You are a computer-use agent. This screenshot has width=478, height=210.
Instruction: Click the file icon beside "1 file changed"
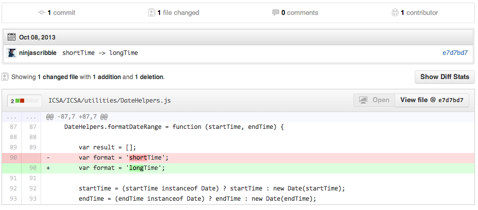pyautogui.click(x=151, y=12)
